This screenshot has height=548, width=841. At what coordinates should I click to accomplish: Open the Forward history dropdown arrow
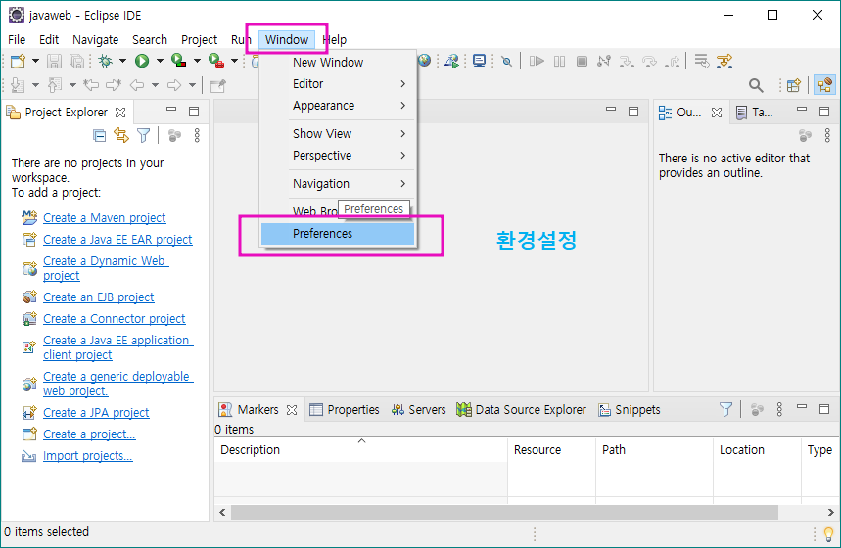point(192,85)
